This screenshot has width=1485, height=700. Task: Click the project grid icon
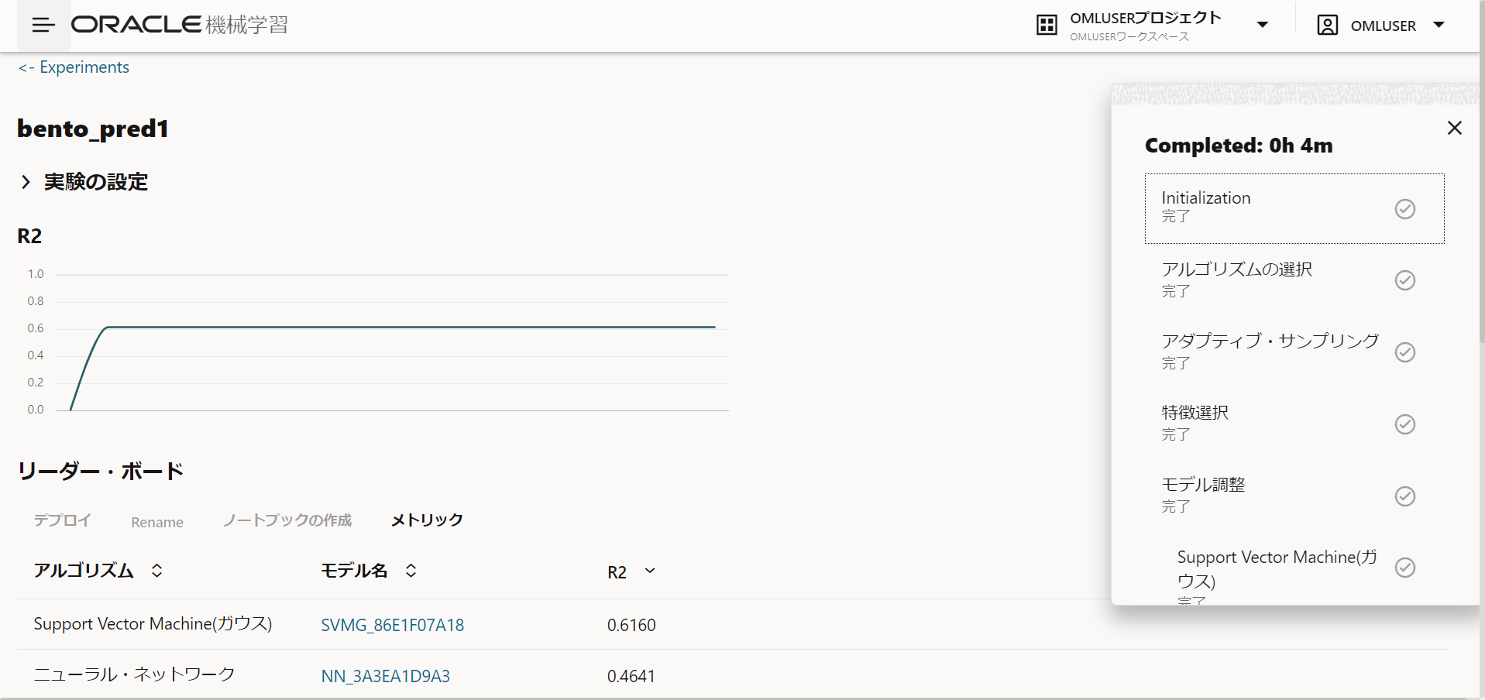[x=1047, y=25]
